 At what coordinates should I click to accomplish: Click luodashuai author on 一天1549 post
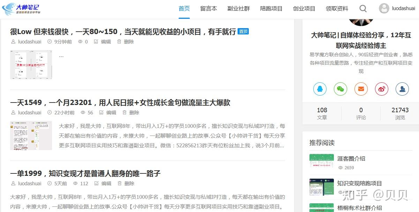[30, 113]
